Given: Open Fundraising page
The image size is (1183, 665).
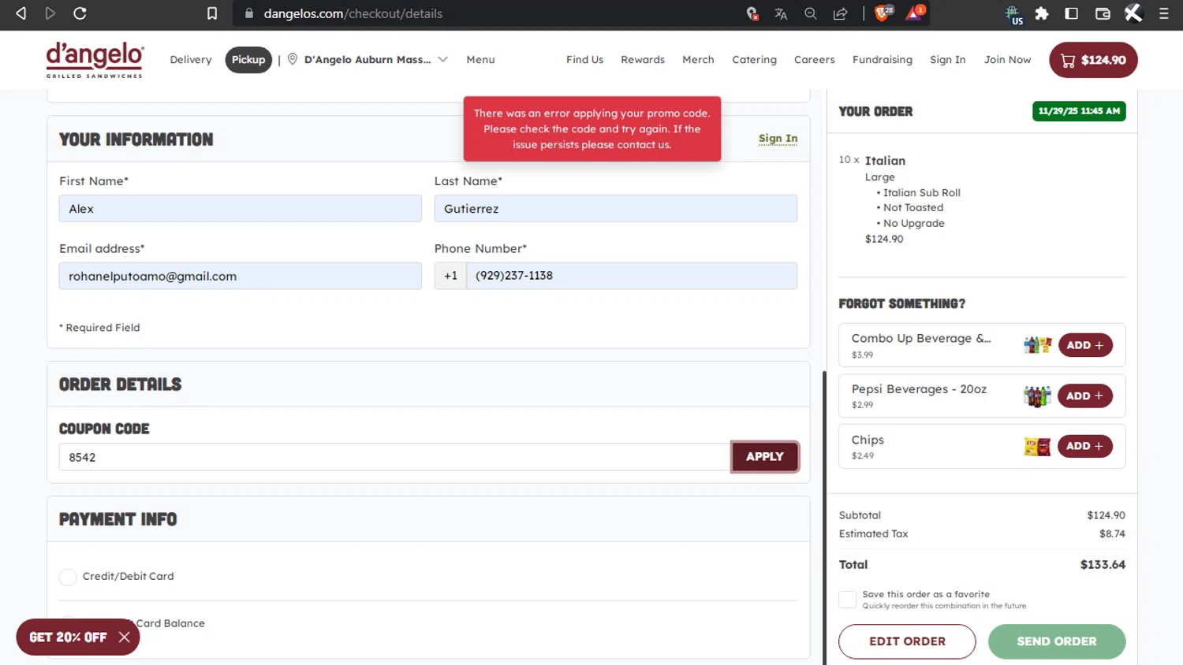Looking at the screenshot, I should click(x=882, y=60).
